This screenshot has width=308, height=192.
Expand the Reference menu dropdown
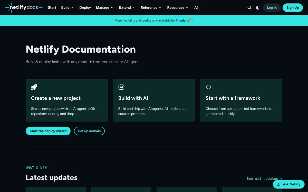[151, 8]
